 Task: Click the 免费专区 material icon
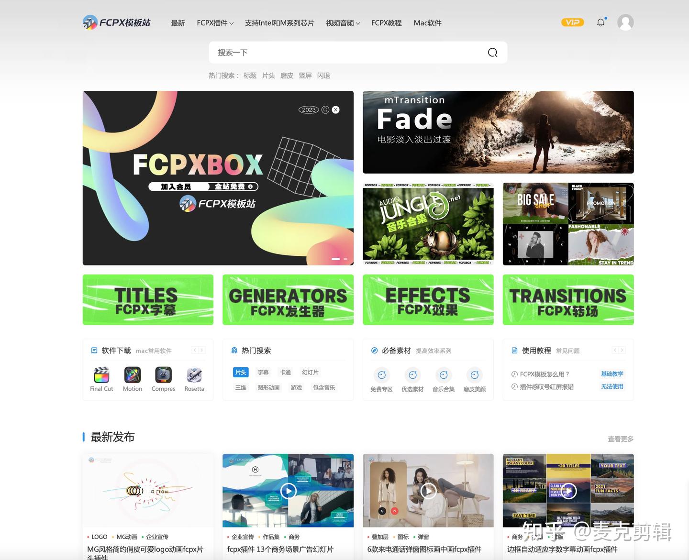[381, 376]
